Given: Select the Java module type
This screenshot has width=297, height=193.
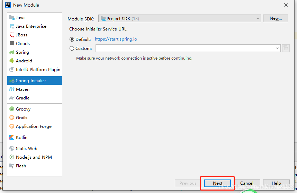Looking at the screenshot, I should (35, 18).
